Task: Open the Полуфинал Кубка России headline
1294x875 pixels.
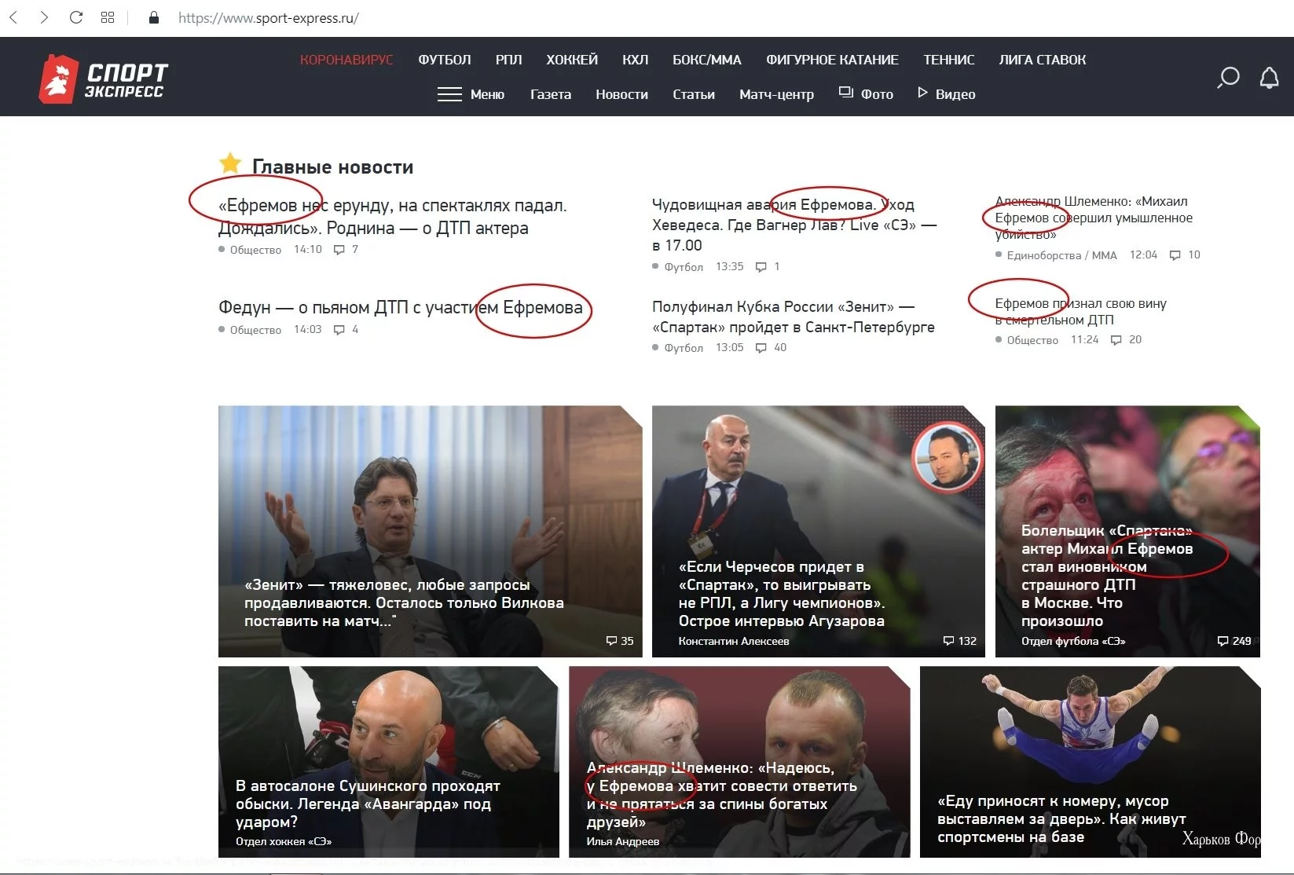Action: (794, 317)
